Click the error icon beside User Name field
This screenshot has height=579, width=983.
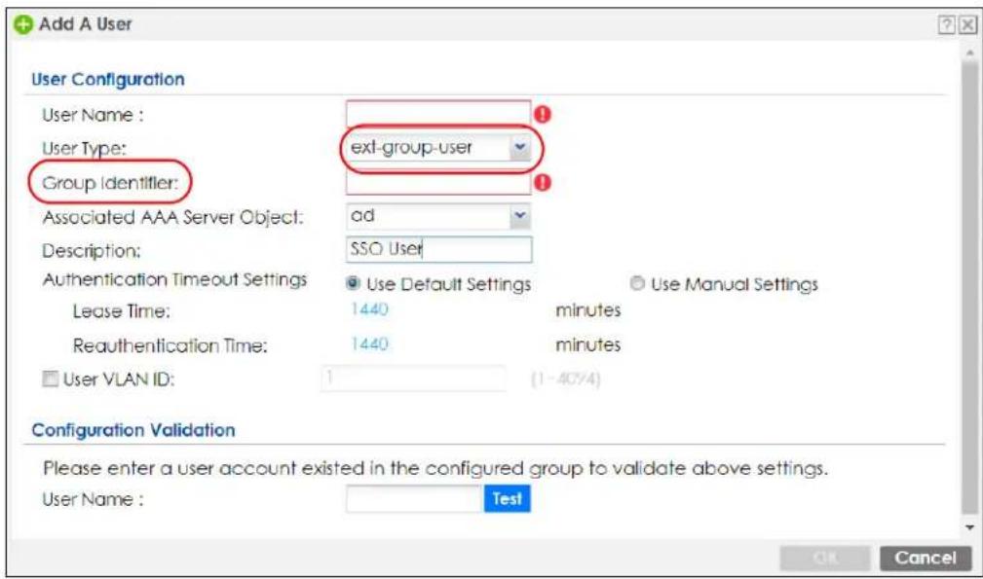tap(543, 115)
